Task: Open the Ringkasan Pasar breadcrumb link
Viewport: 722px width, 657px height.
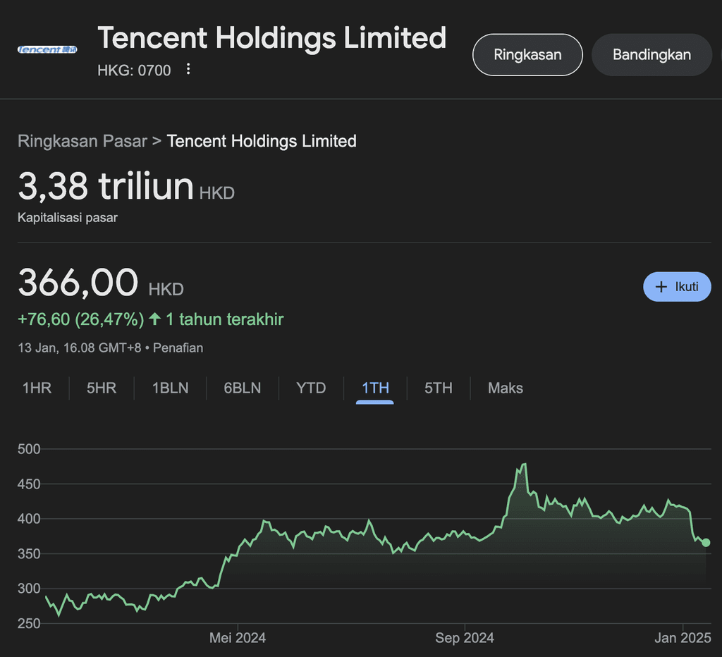Action: pos(82,141)
